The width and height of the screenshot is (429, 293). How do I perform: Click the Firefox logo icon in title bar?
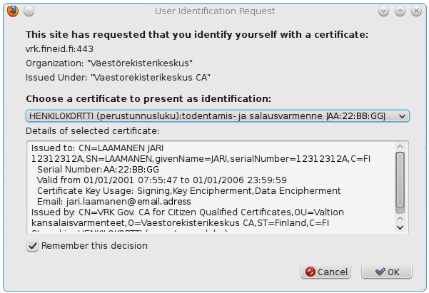click(x=13, y=11)
